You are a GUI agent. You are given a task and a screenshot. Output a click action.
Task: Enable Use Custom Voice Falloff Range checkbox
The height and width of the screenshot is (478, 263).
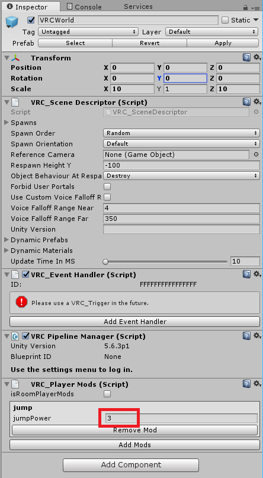pos(107,197)
